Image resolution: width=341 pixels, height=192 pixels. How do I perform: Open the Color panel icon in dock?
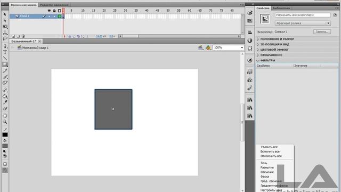[x=250, y=13]
